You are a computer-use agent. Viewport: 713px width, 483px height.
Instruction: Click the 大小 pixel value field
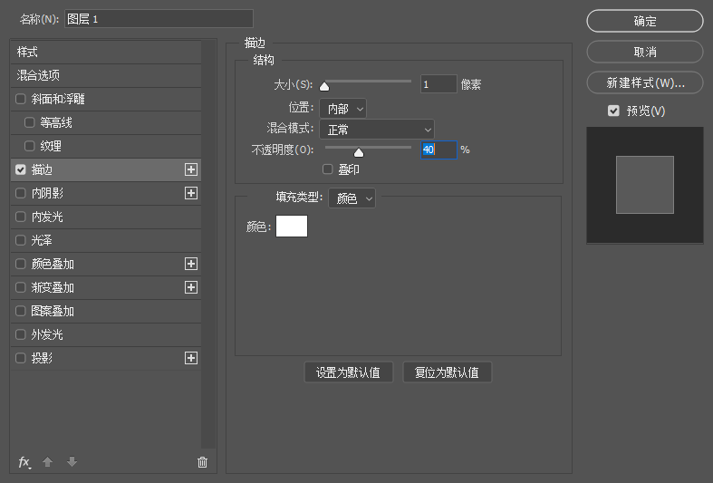point(438,84)
